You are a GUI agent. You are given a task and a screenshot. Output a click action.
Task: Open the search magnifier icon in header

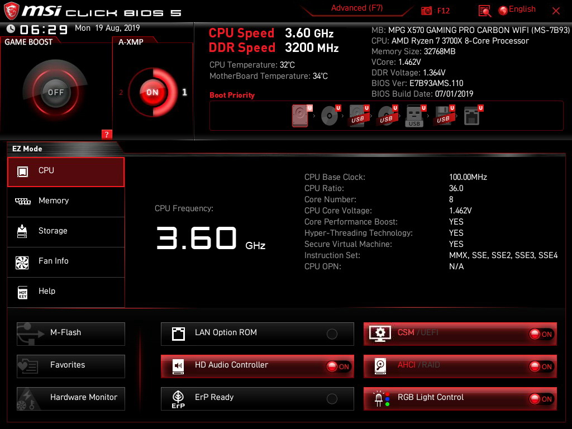tap(484, 11)
